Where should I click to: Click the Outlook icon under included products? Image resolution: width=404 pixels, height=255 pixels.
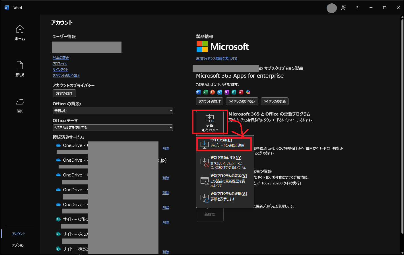click(x=220, y=92)
